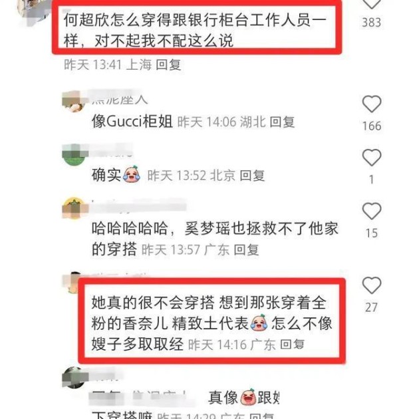
Task: Reply to the 14:16 广东 comment
Action: coord(292,345)
